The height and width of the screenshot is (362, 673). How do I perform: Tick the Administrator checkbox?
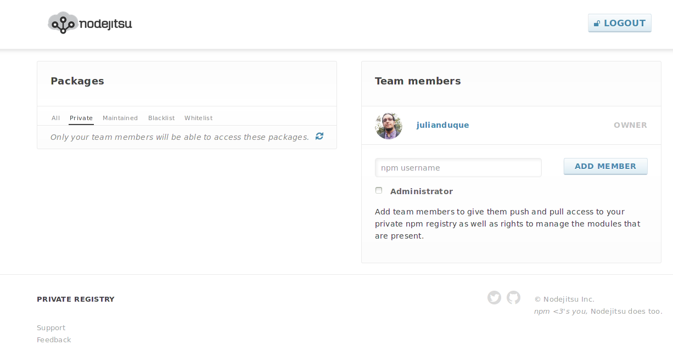(x=379, y=190)
